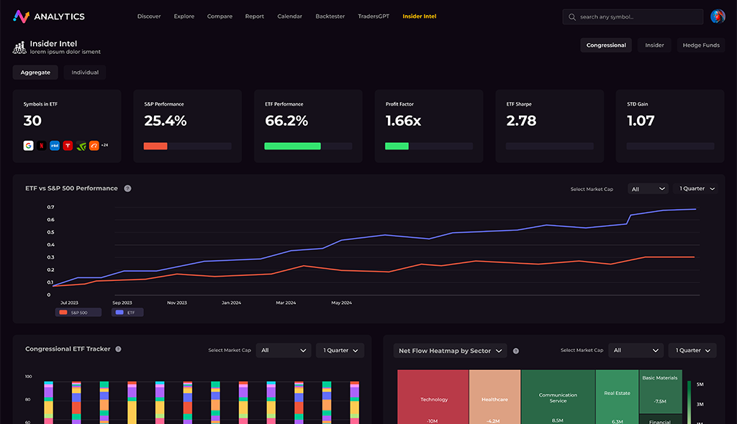Click the Analytics logo icon
This screenshot has width=737, height=424.
21,17
